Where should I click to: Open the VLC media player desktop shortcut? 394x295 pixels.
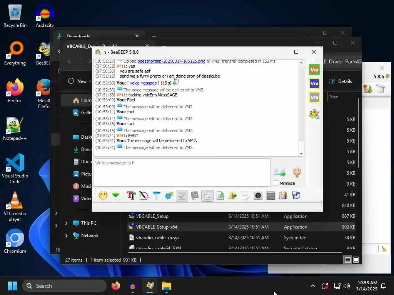click(x=15, y=207)
